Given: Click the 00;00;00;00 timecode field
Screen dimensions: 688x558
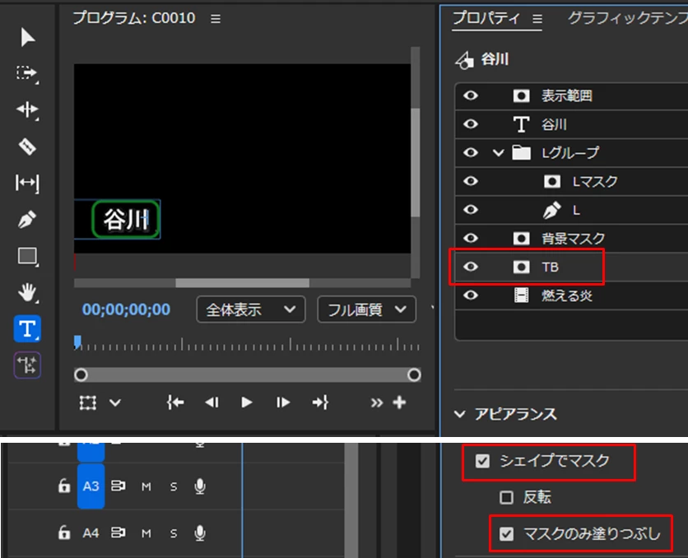Looking at the screenshot, I should pos(127,309).
